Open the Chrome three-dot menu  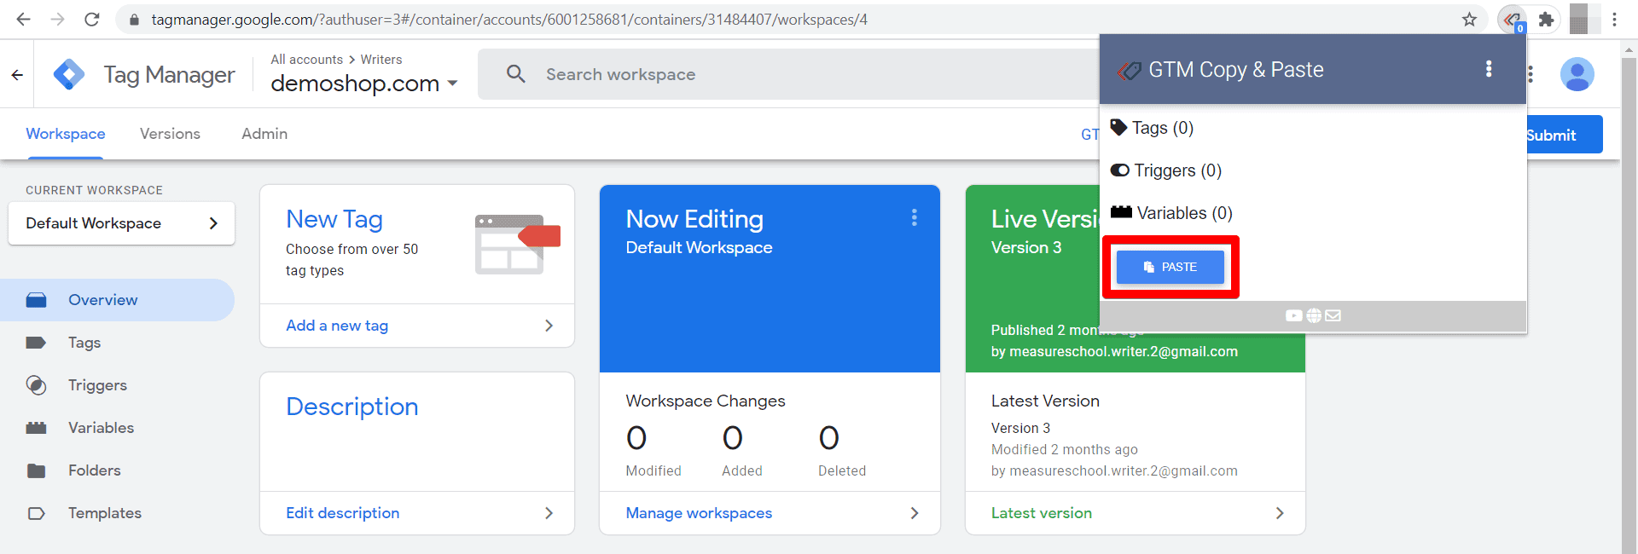(1614, 19)
